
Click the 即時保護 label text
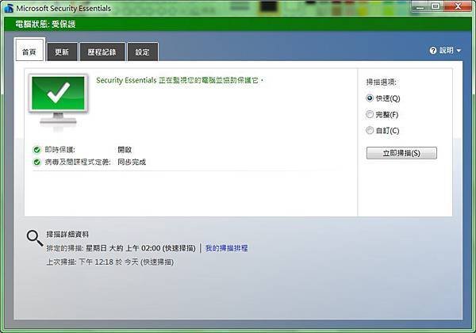pyautogui.click(x=59, y=150)
